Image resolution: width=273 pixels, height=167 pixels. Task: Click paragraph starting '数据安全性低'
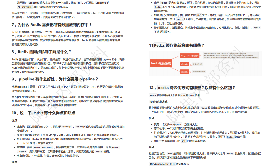click(x=205, y=155)
